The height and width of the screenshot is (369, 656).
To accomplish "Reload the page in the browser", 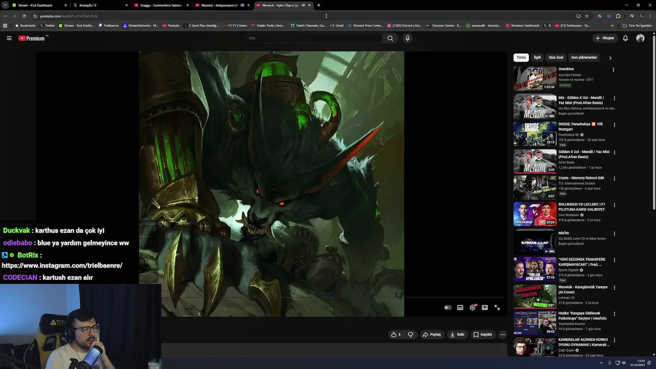I will [x=24, y=16].
